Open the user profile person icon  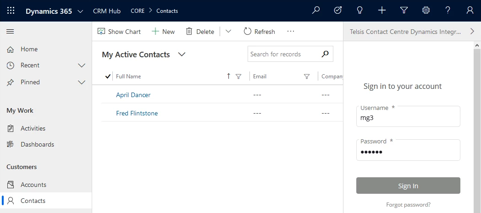coord(470,11)
